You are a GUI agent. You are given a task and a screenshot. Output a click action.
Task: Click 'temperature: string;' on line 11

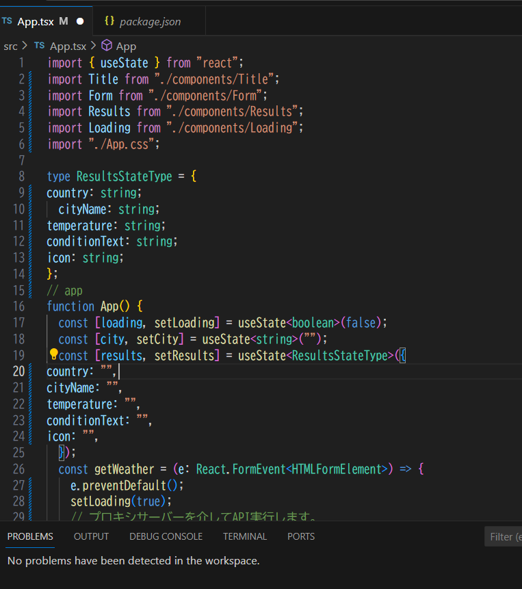point(106,226)
